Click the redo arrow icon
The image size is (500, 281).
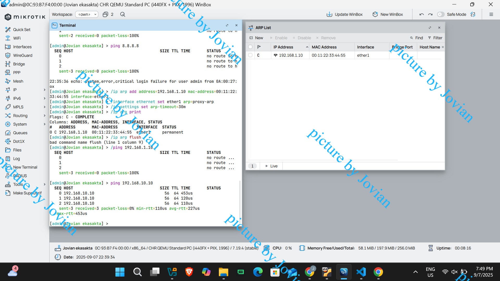[x=430, y=14]
